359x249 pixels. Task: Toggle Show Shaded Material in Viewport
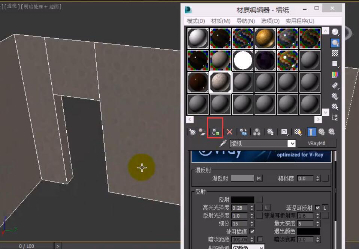[298, 132]
